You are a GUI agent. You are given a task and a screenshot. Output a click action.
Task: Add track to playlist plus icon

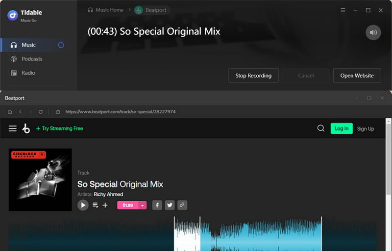click(105, 205)
